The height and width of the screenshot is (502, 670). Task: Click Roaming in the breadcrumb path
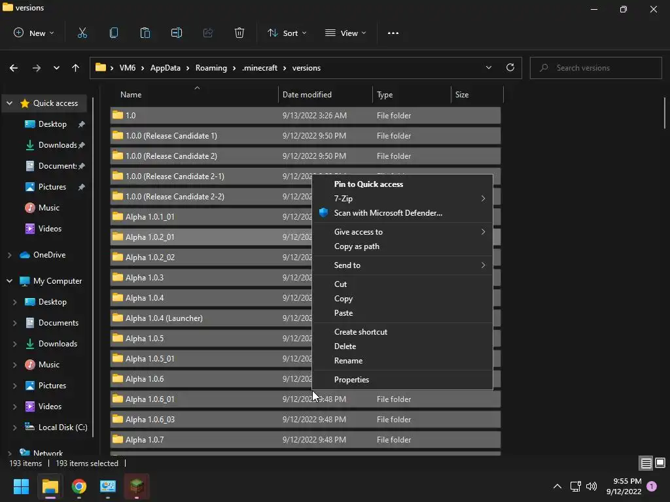pyautogui.click(x=211, y=68)
